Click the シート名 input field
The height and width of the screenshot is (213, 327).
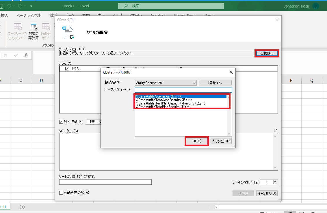pyautogui.click(x=105, y=182)
